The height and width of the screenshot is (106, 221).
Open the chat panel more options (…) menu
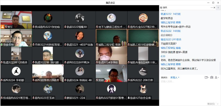coord(212,7)
